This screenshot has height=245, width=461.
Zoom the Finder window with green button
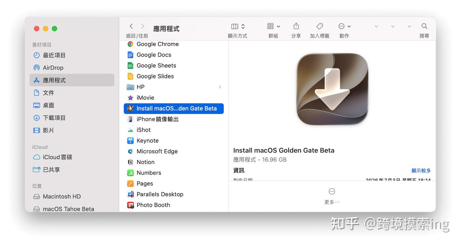pyautogui.click(x=54, y=29)
